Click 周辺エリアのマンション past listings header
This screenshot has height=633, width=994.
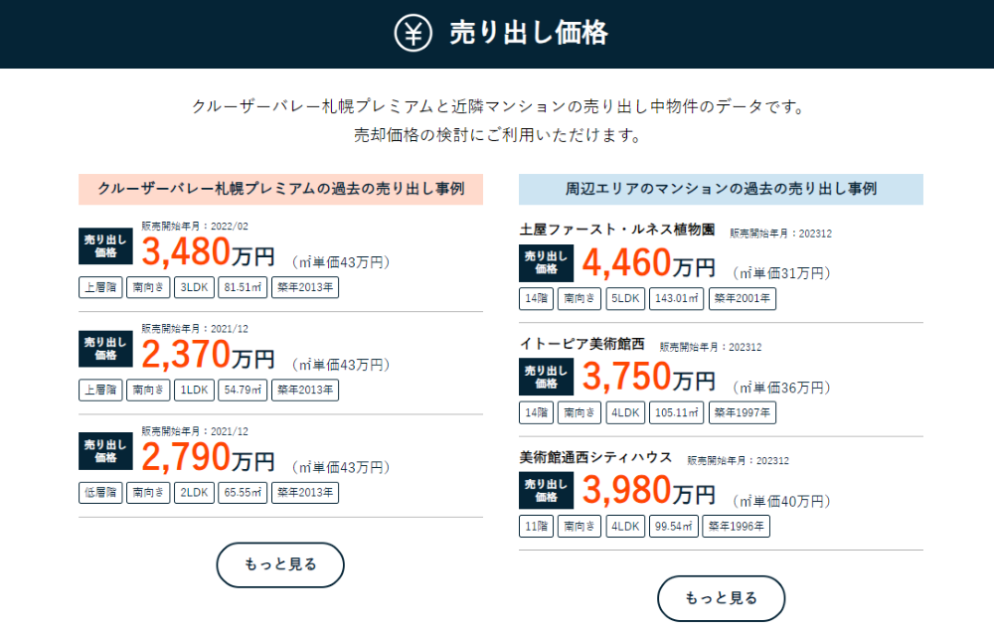pyautogui.click(x=721, y=189)
